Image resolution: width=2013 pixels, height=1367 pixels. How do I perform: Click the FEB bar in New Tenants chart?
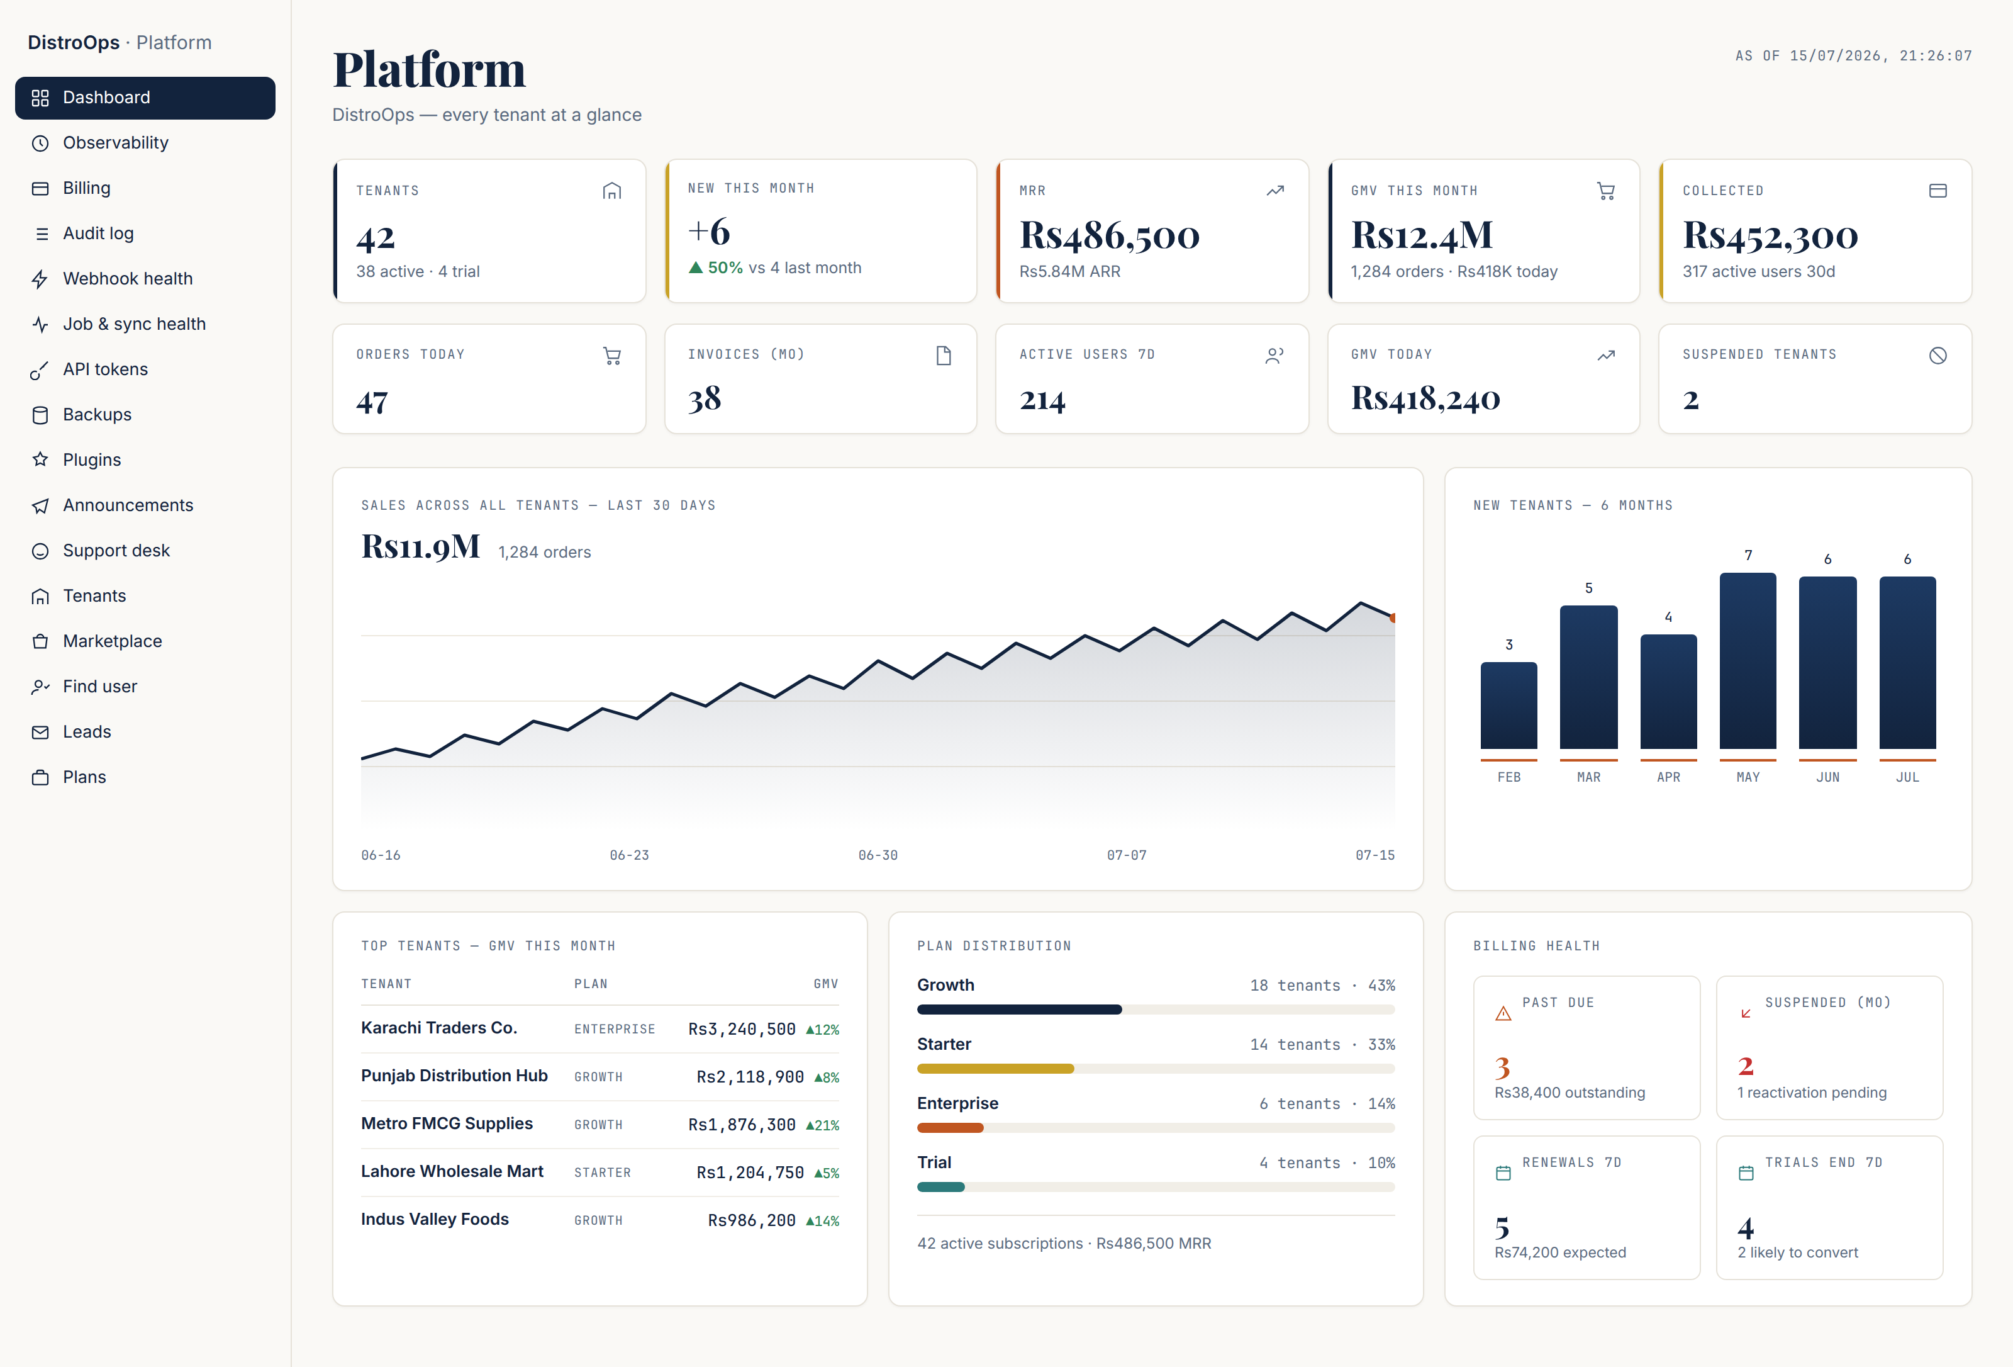[1509, 706]
